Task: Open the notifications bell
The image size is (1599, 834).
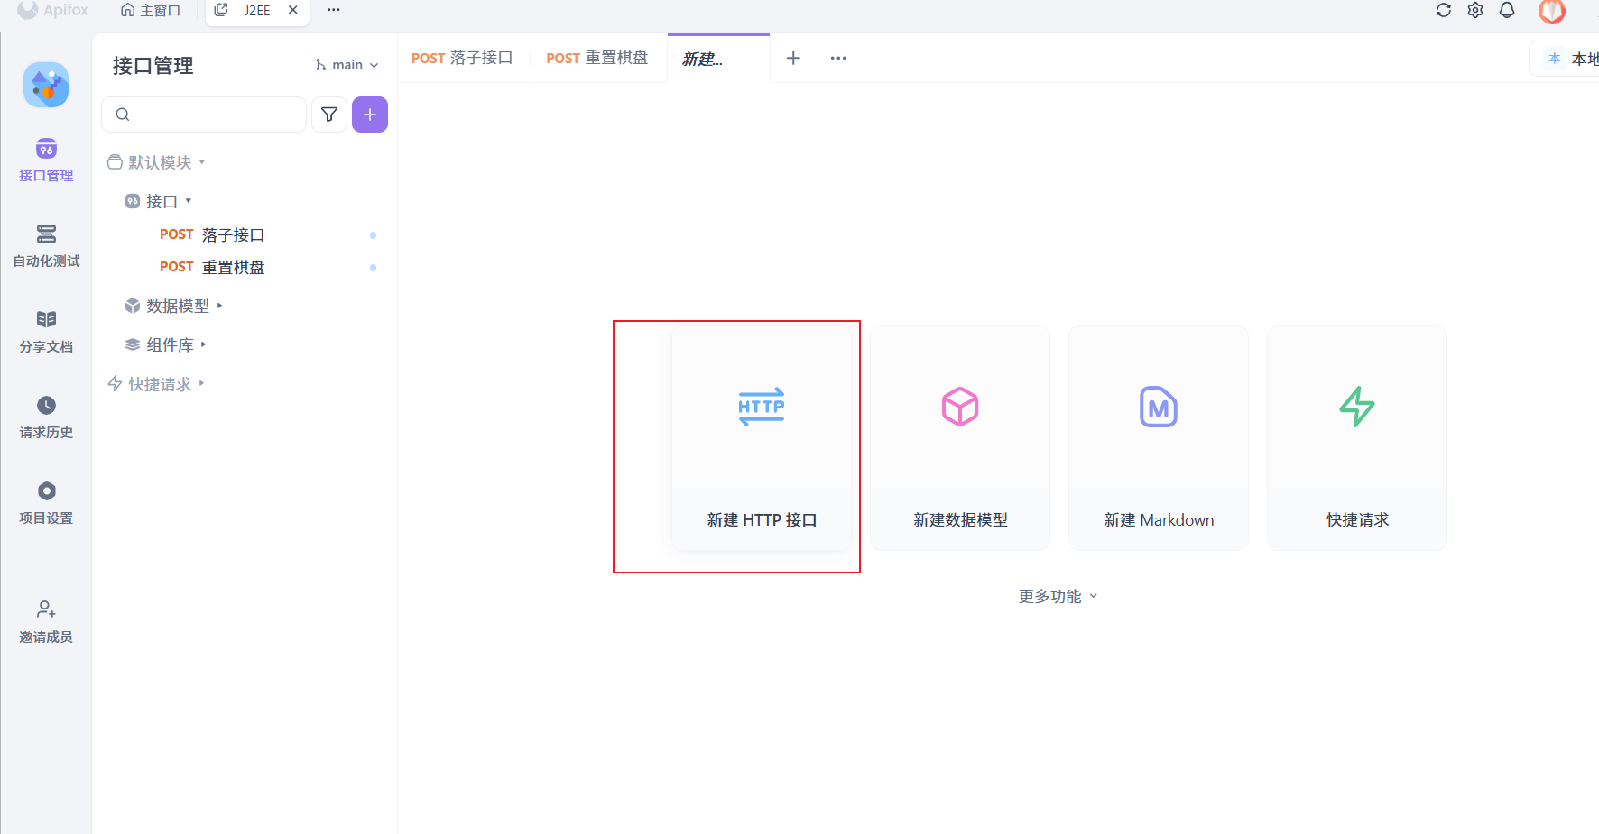Action: point(1507,10)
